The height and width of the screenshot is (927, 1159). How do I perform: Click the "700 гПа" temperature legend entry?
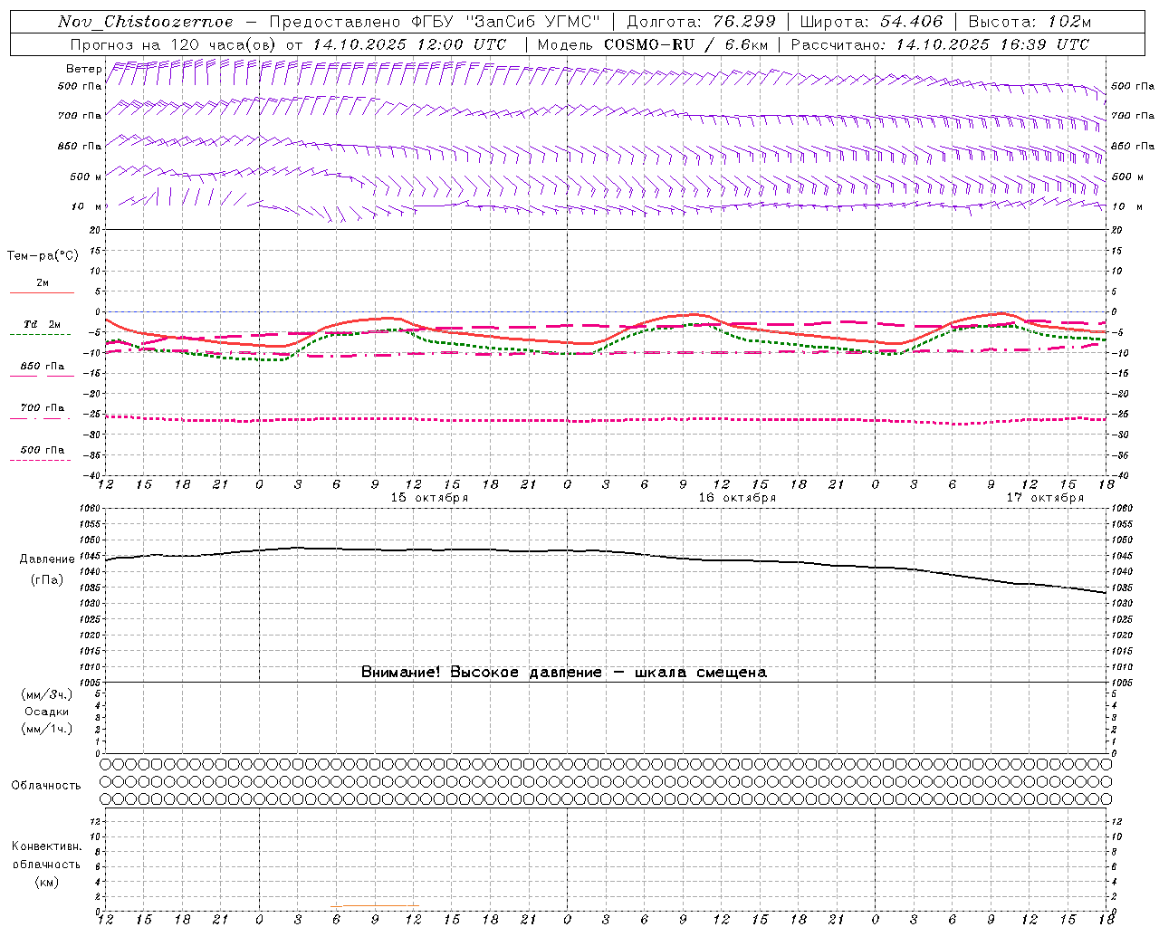coord(43,408)
